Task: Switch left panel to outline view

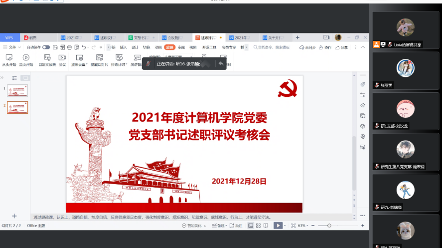Action: click(x=14, y=78)
